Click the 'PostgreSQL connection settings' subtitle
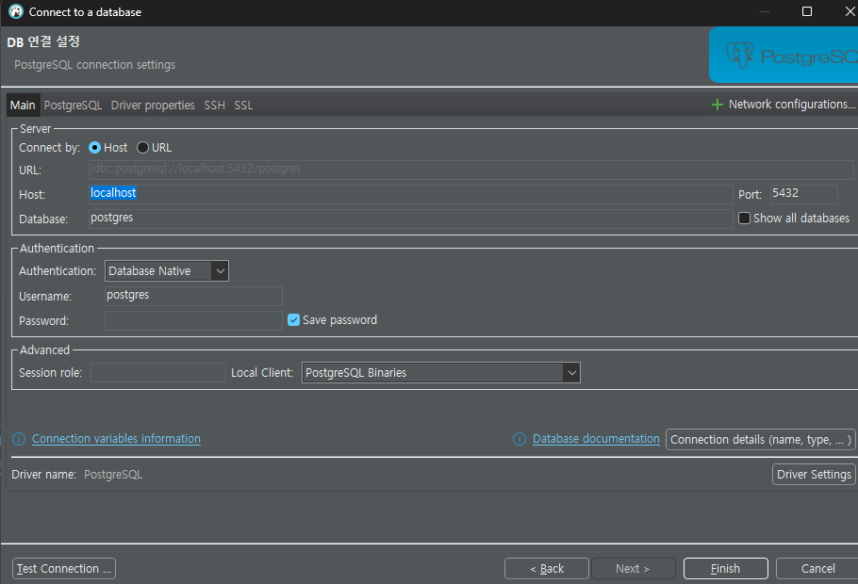The image size is (858, 584). pos(94,65)
